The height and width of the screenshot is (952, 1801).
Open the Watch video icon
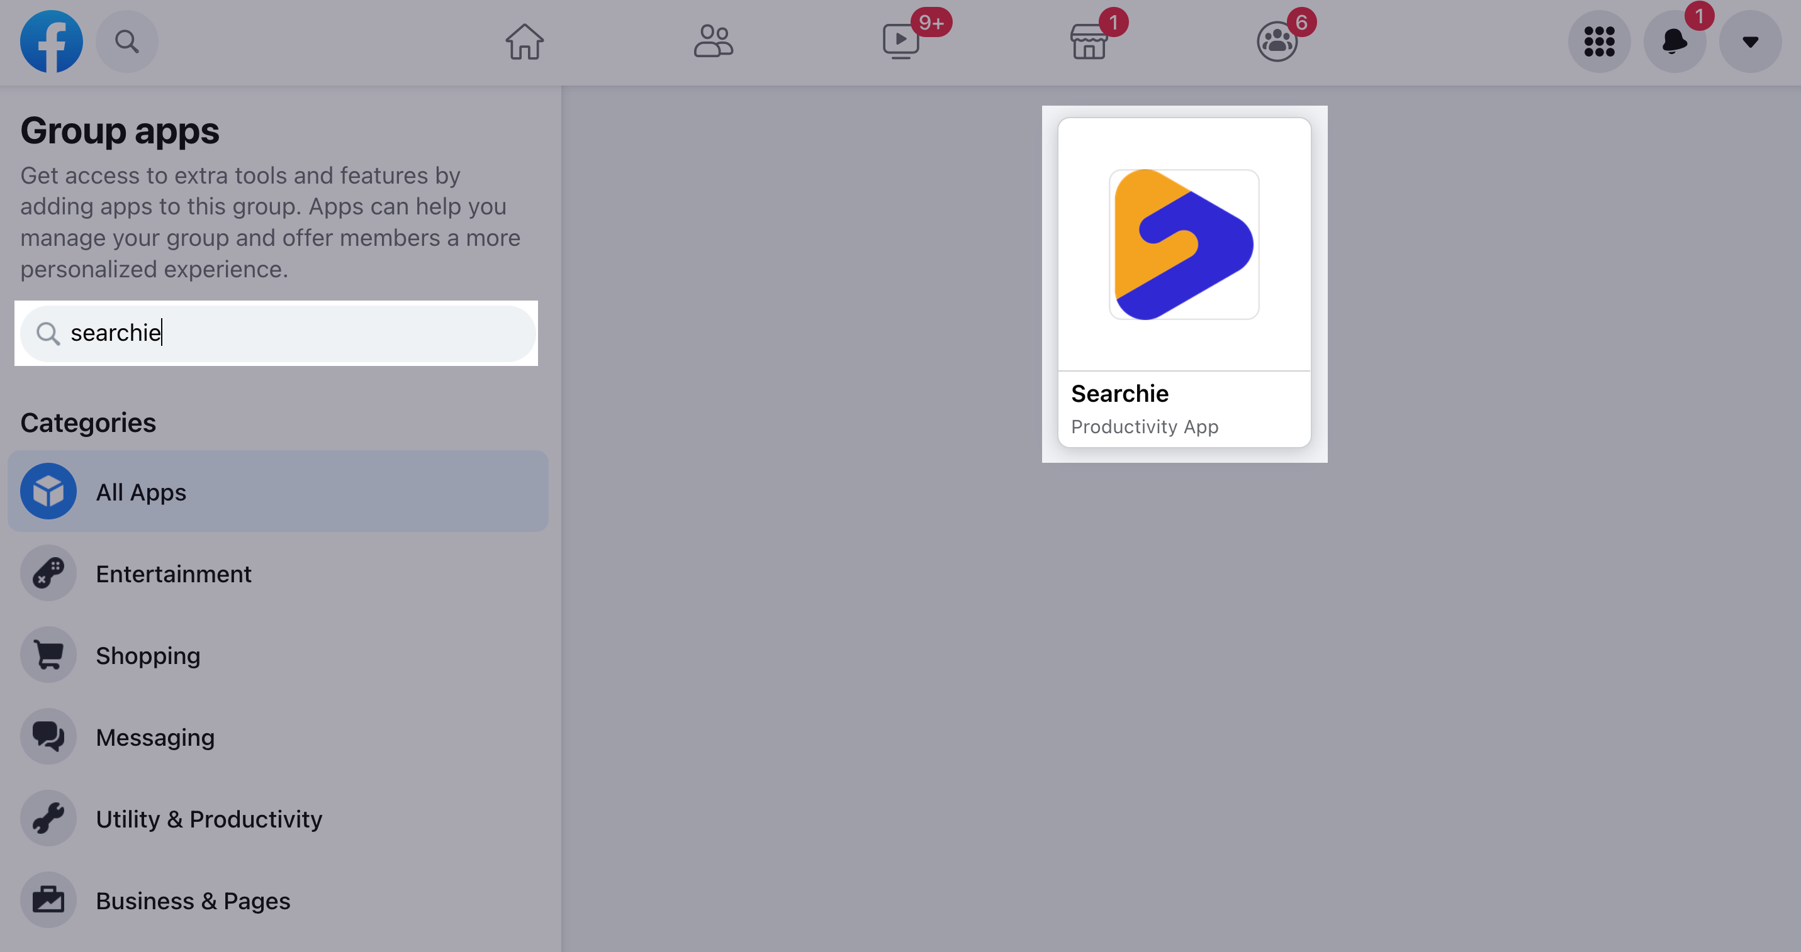click(901, 42)
